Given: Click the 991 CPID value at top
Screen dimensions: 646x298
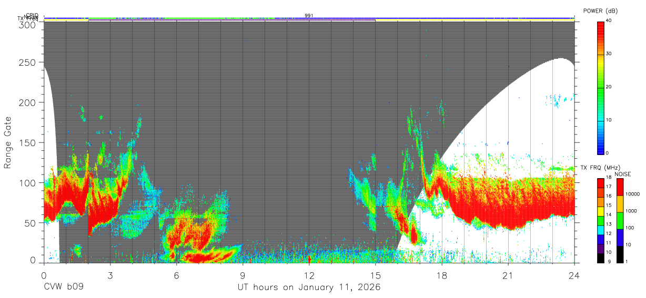Looking at the screenshot, I should pyautogui.click(x=309, y=16).
